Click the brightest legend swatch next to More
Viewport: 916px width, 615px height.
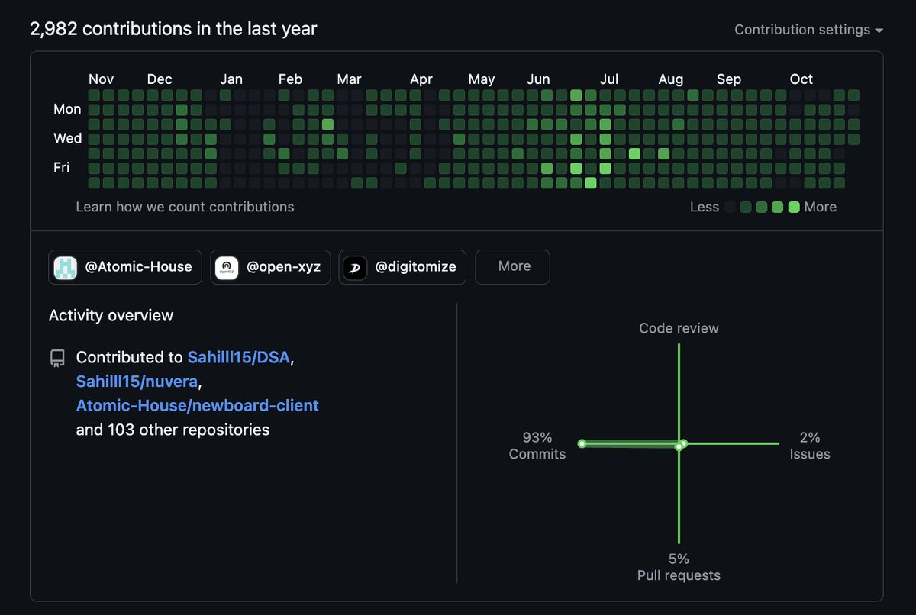pyautogui.click(x=794, y=207)
